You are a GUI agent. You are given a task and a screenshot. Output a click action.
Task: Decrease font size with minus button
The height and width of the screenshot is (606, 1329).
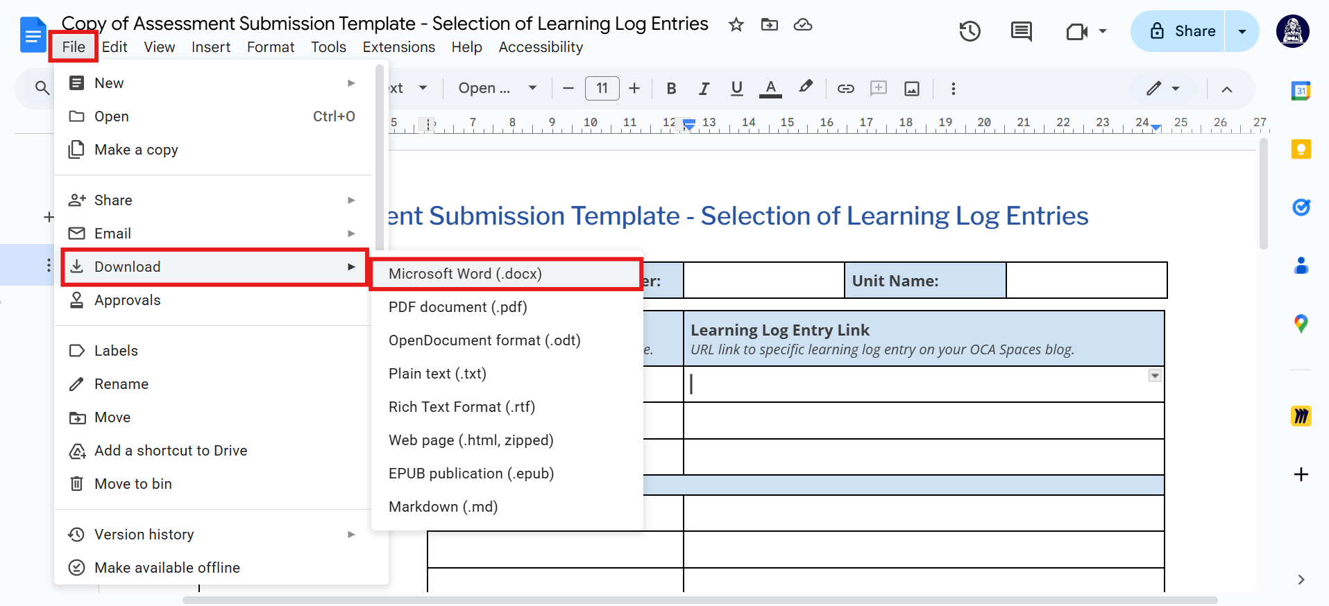[x=568, y=88]
